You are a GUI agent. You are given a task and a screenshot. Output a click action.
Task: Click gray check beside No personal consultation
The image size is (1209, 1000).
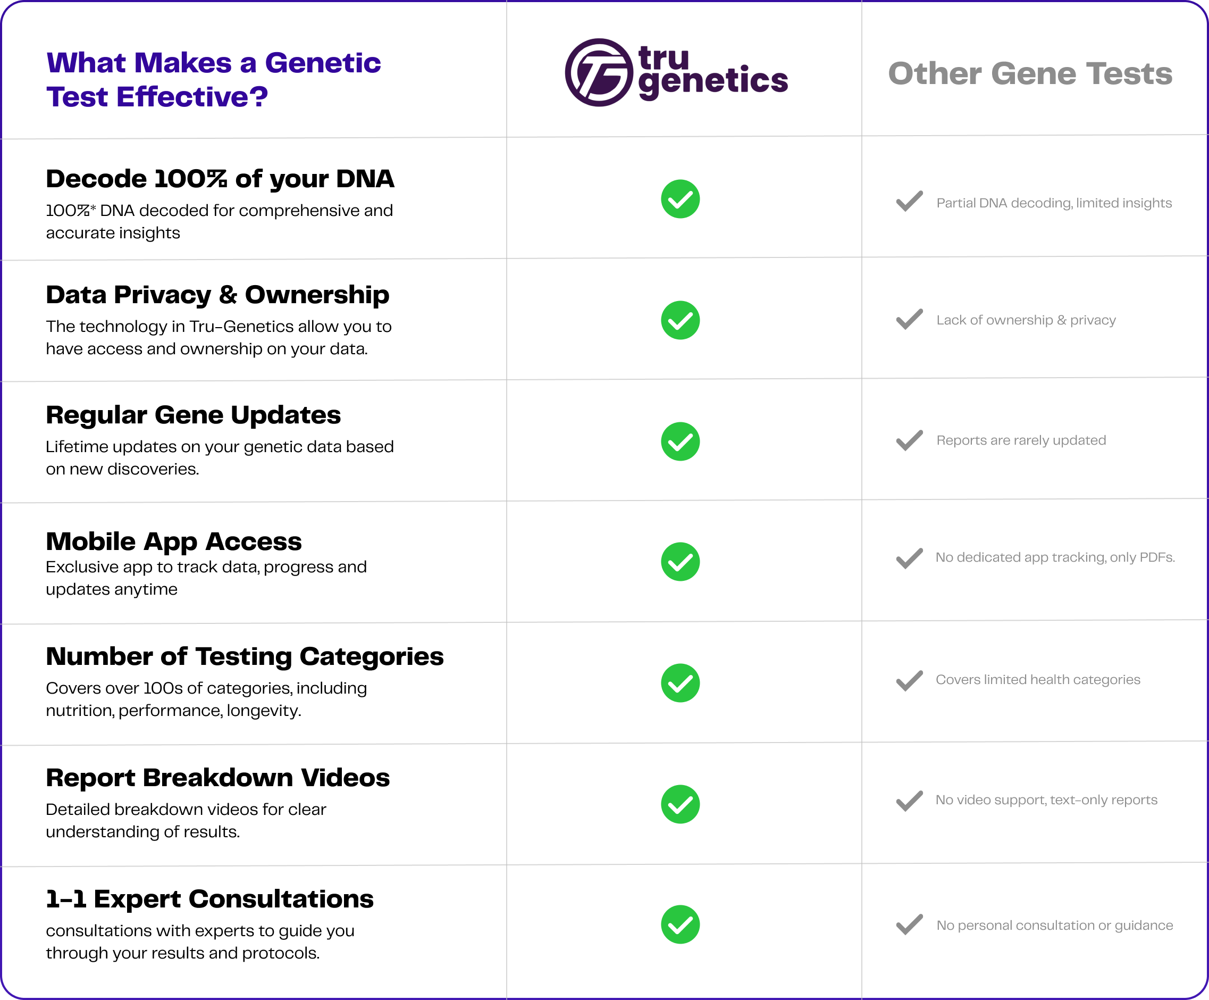[x=909, y=924]
